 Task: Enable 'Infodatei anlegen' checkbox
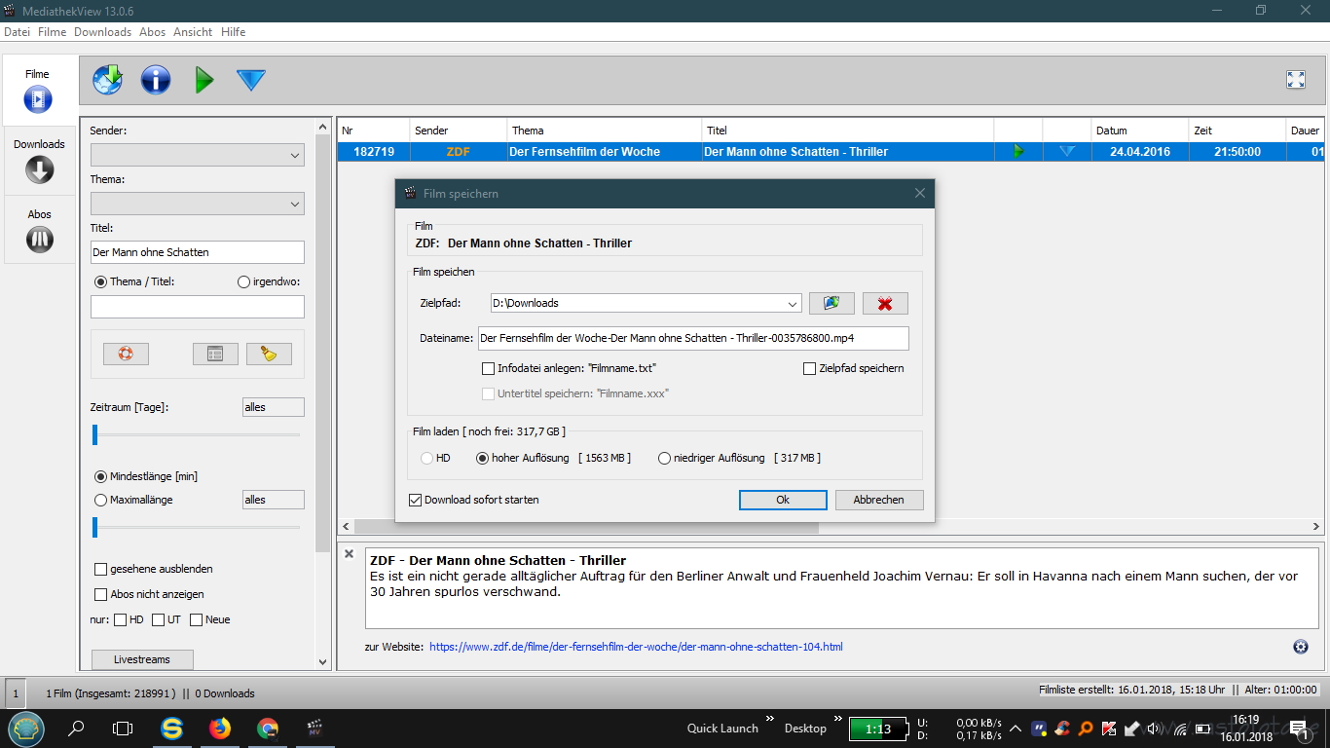pos(489,369)
